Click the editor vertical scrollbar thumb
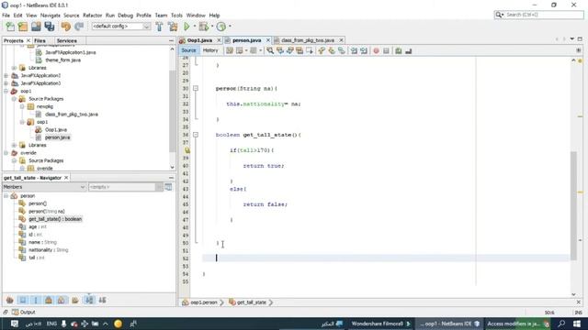588x330 pixels. [573, 205]
